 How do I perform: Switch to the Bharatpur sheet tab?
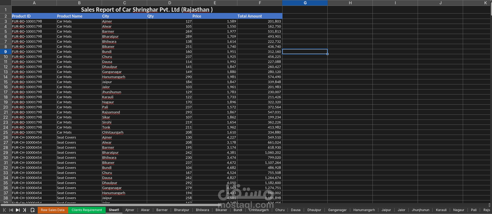click(x=182, y=210)
